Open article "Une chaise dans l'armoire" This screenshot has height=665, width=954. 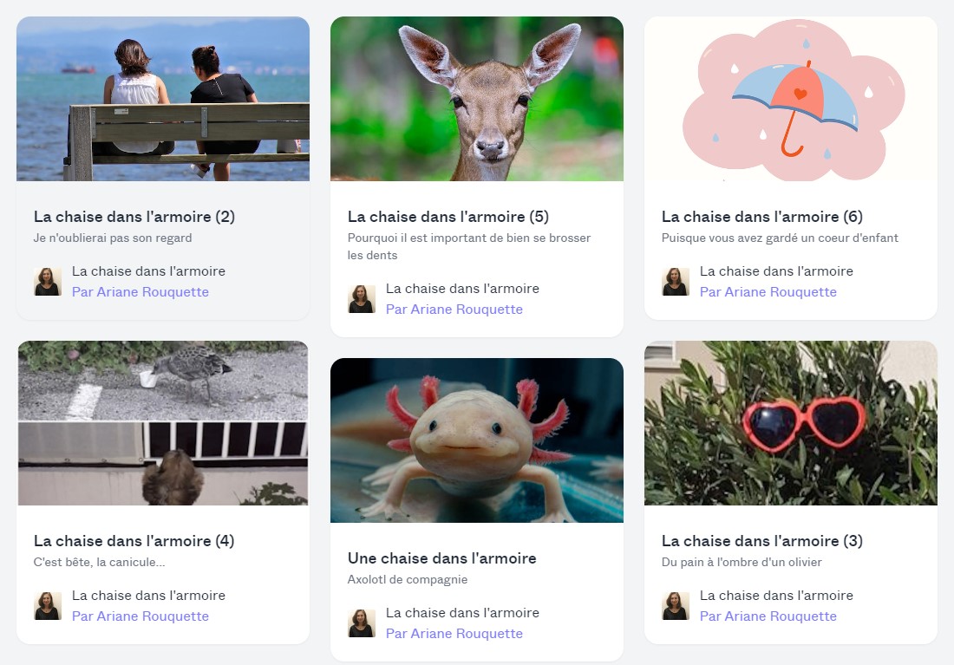[x=442, y=558]
